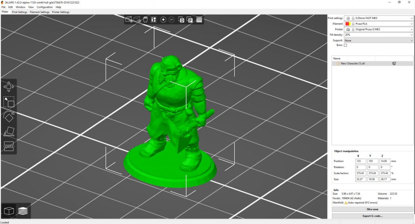The width and height of the screenshot is (415, 224).
Task: Click the Scale factors Z field
Action: tap(385, 173)
